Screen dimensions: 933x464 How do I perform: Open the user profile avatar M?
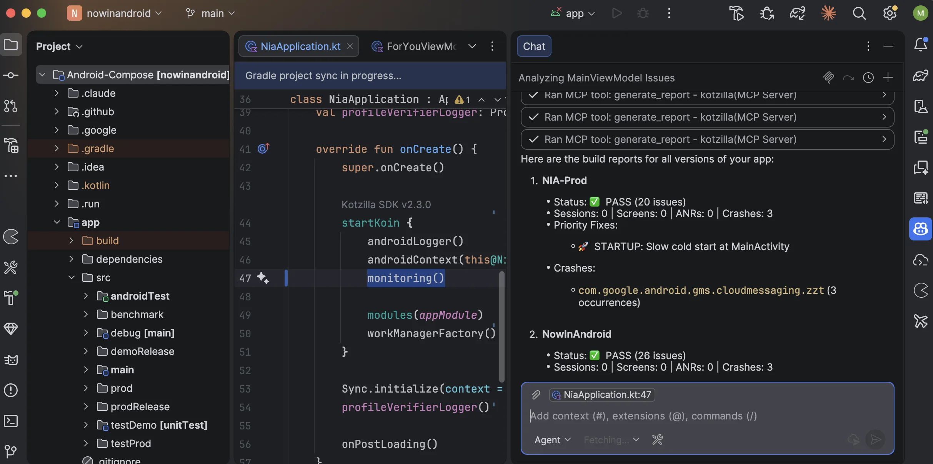point(921,13)
